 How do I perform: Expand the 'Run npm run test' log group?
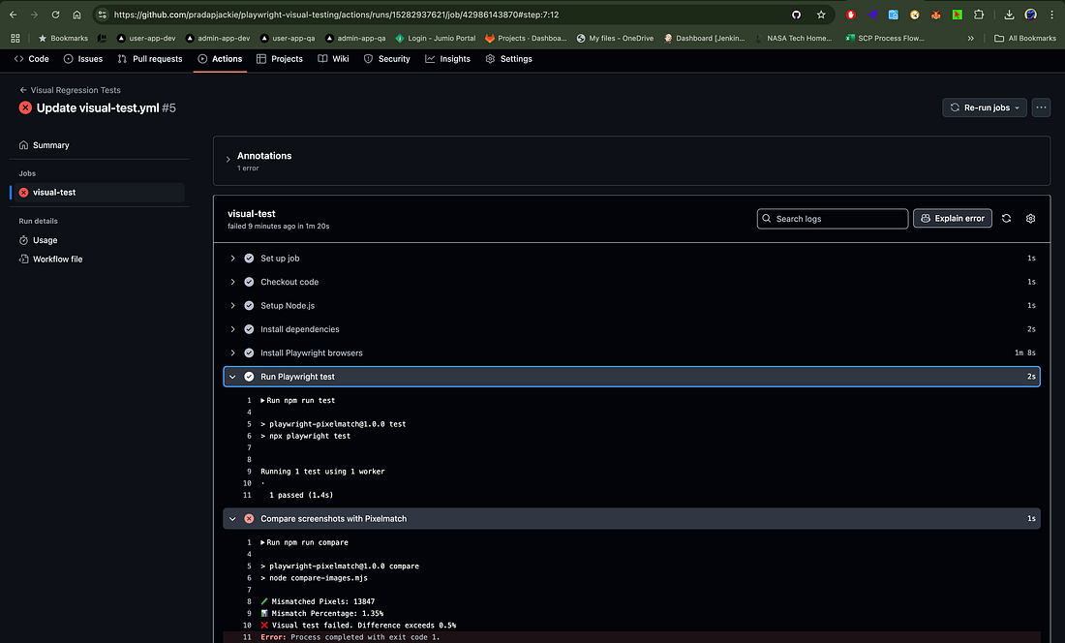coord(262,401)
